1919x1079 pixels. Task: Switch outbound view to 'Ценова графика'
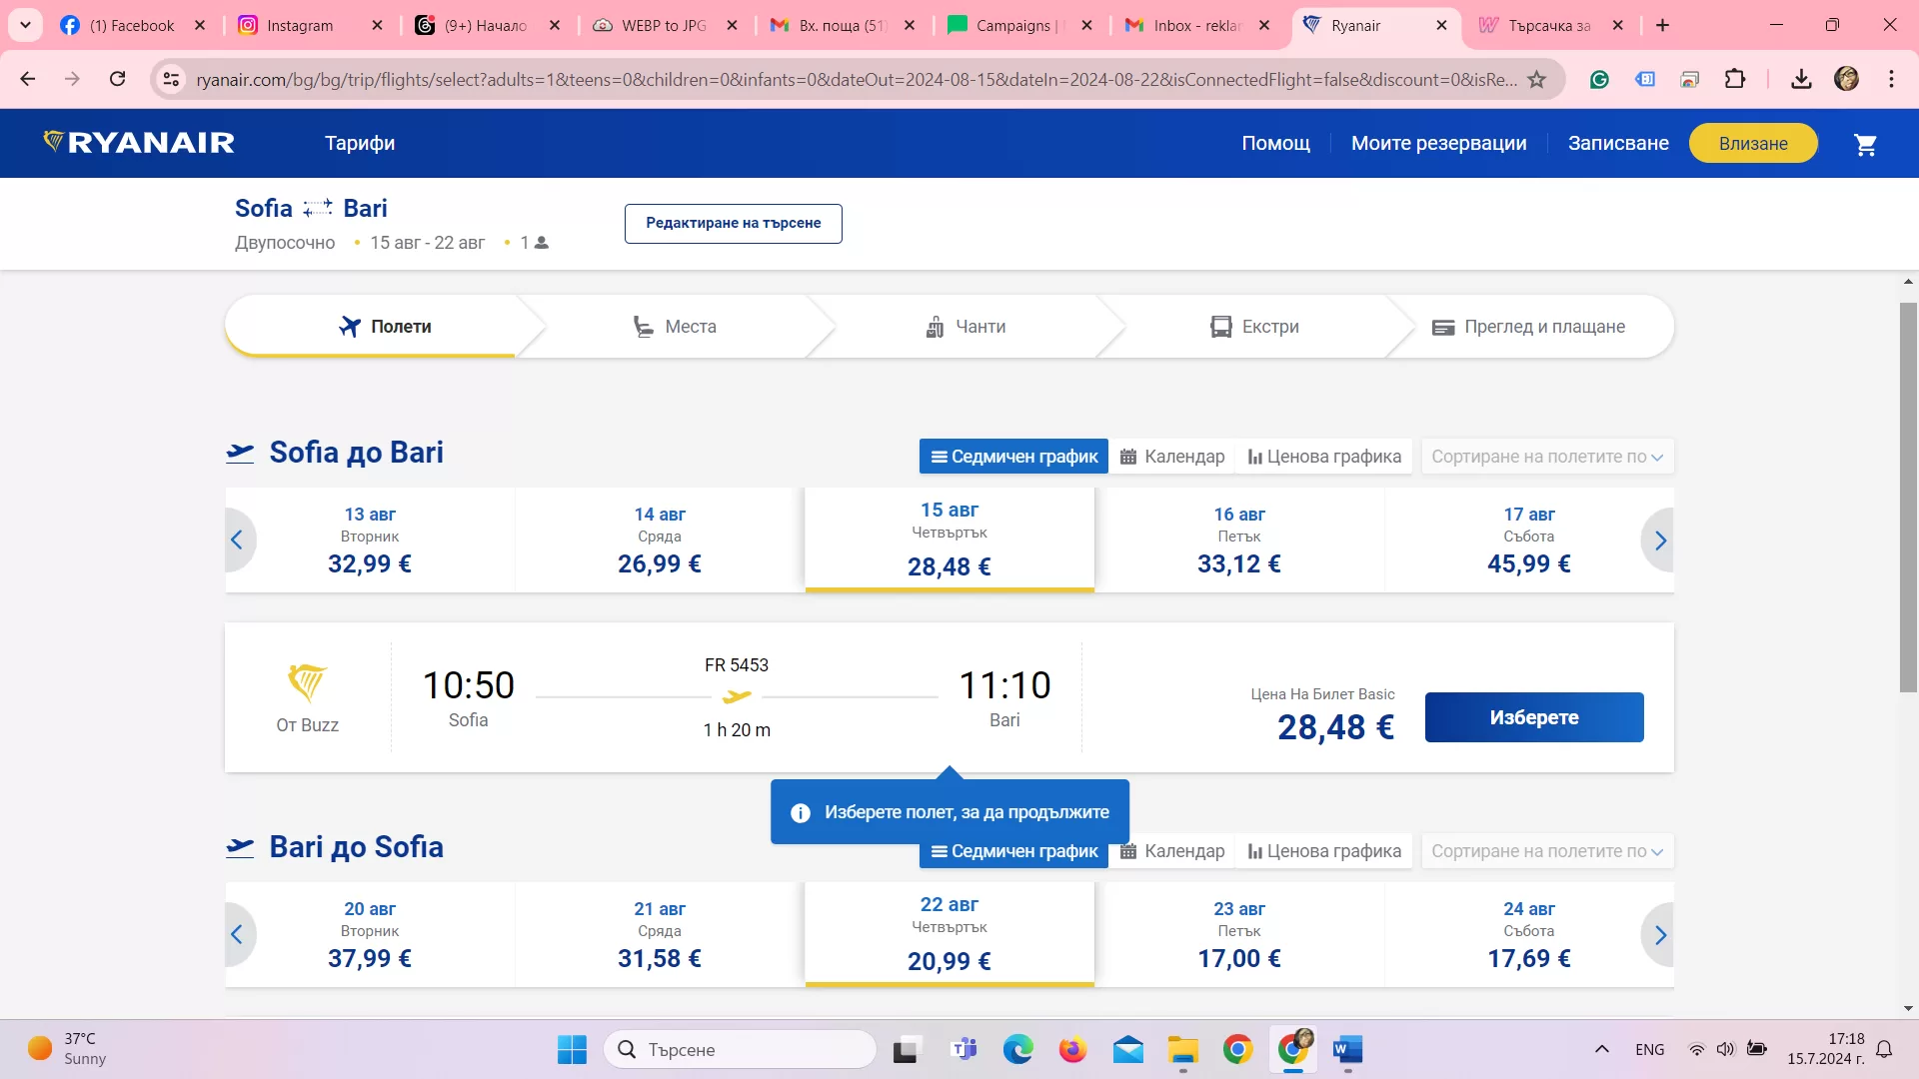point(1324,457)
